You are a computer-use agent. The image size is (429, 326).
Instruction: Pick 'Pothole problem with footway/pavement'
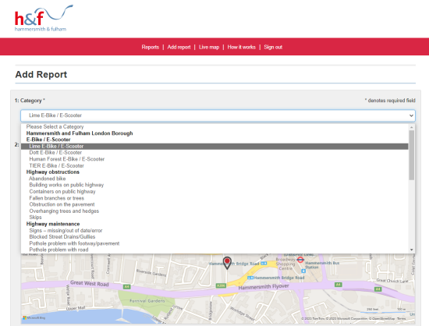click(214, 243)
